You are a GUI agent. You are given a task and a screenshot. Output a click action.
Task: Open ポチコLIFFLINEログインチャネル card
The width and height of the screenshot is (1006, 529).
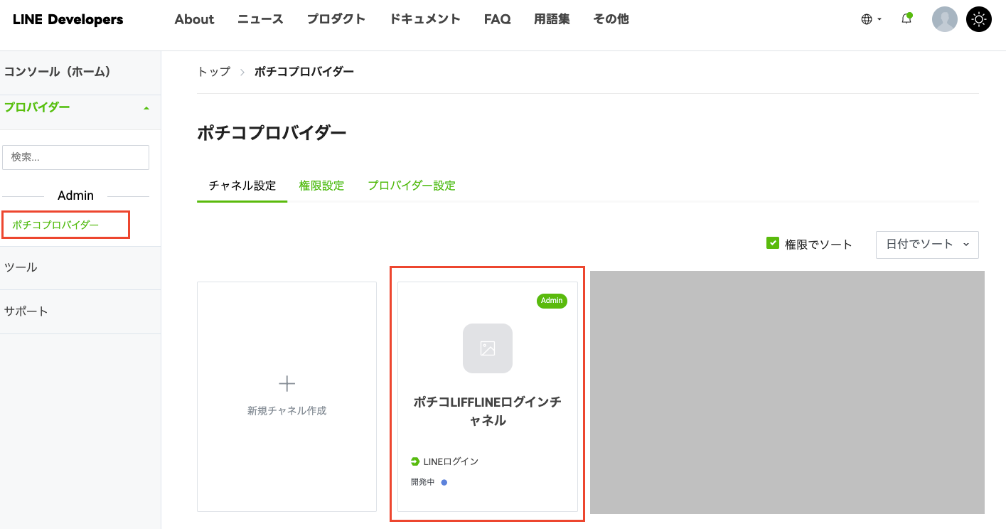point(488,397)
